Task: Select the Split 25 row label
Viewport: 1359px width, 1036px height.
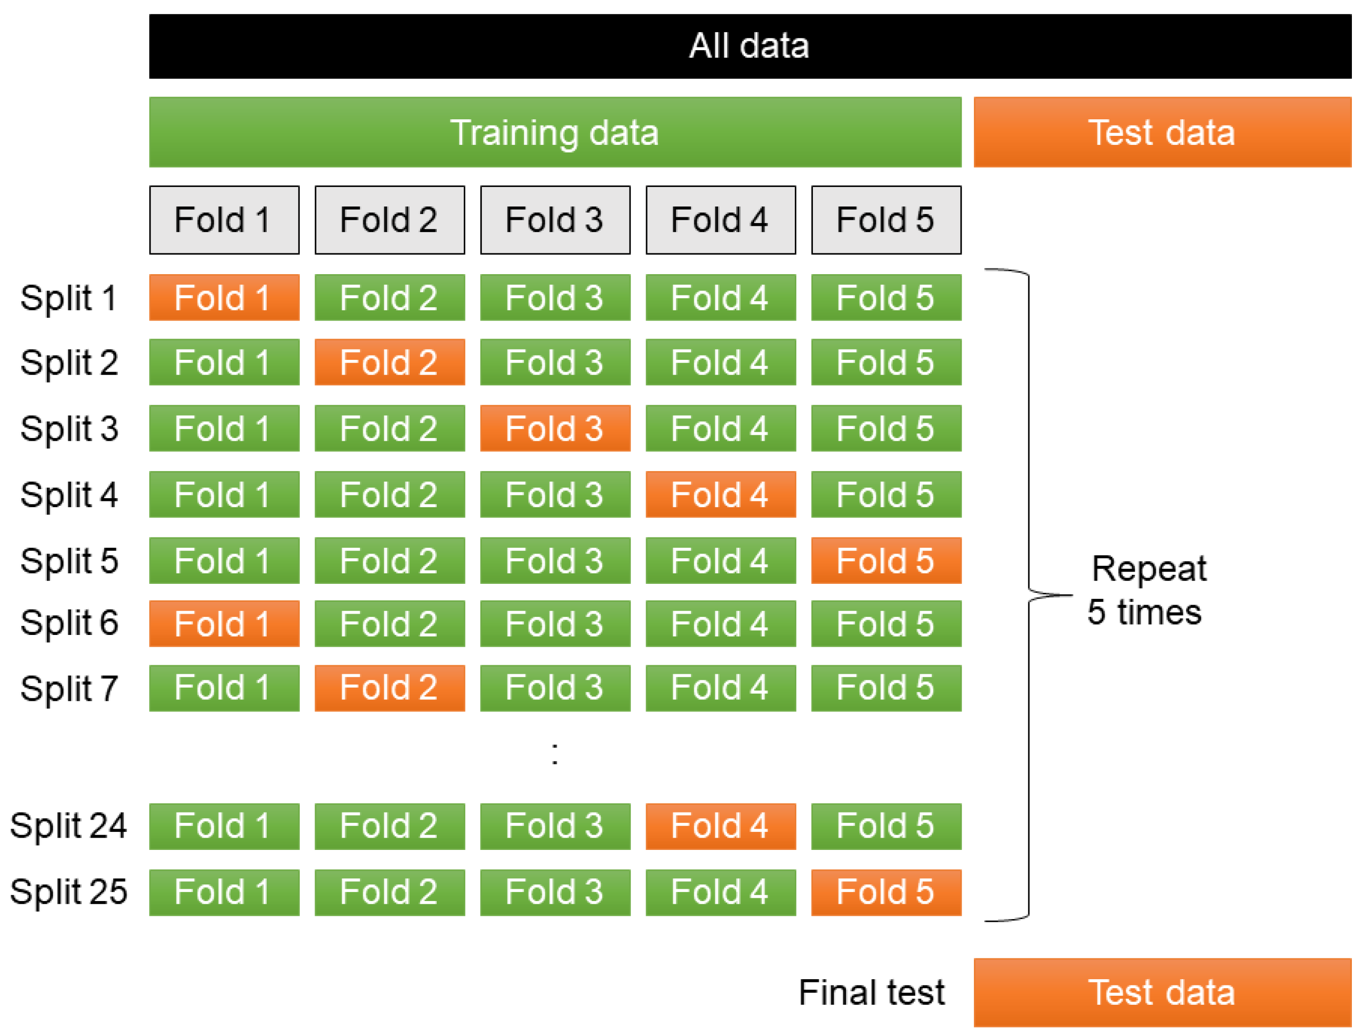Action: tap(69, 892)
